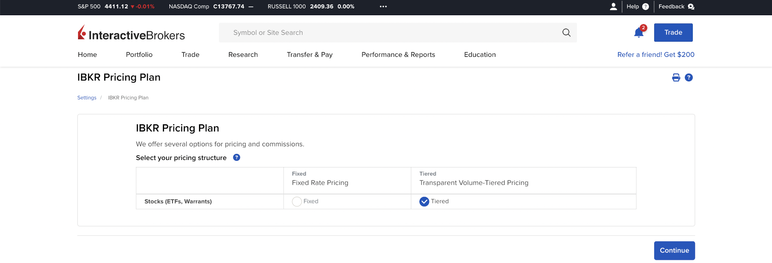Expand ticker bar three-dots menu
772x263 pixels.
pos(383,6)
